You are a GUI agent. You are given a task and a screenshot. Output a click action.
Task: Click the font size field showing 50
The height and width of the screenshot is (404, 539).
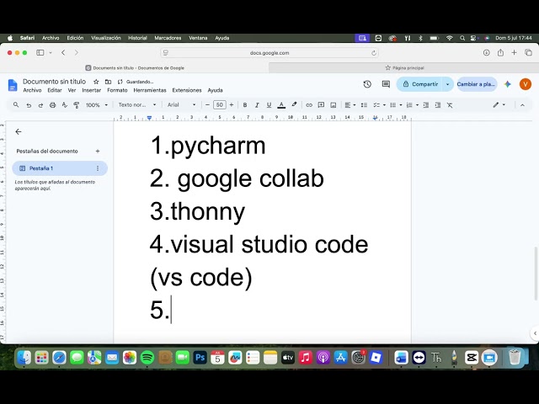219,104
